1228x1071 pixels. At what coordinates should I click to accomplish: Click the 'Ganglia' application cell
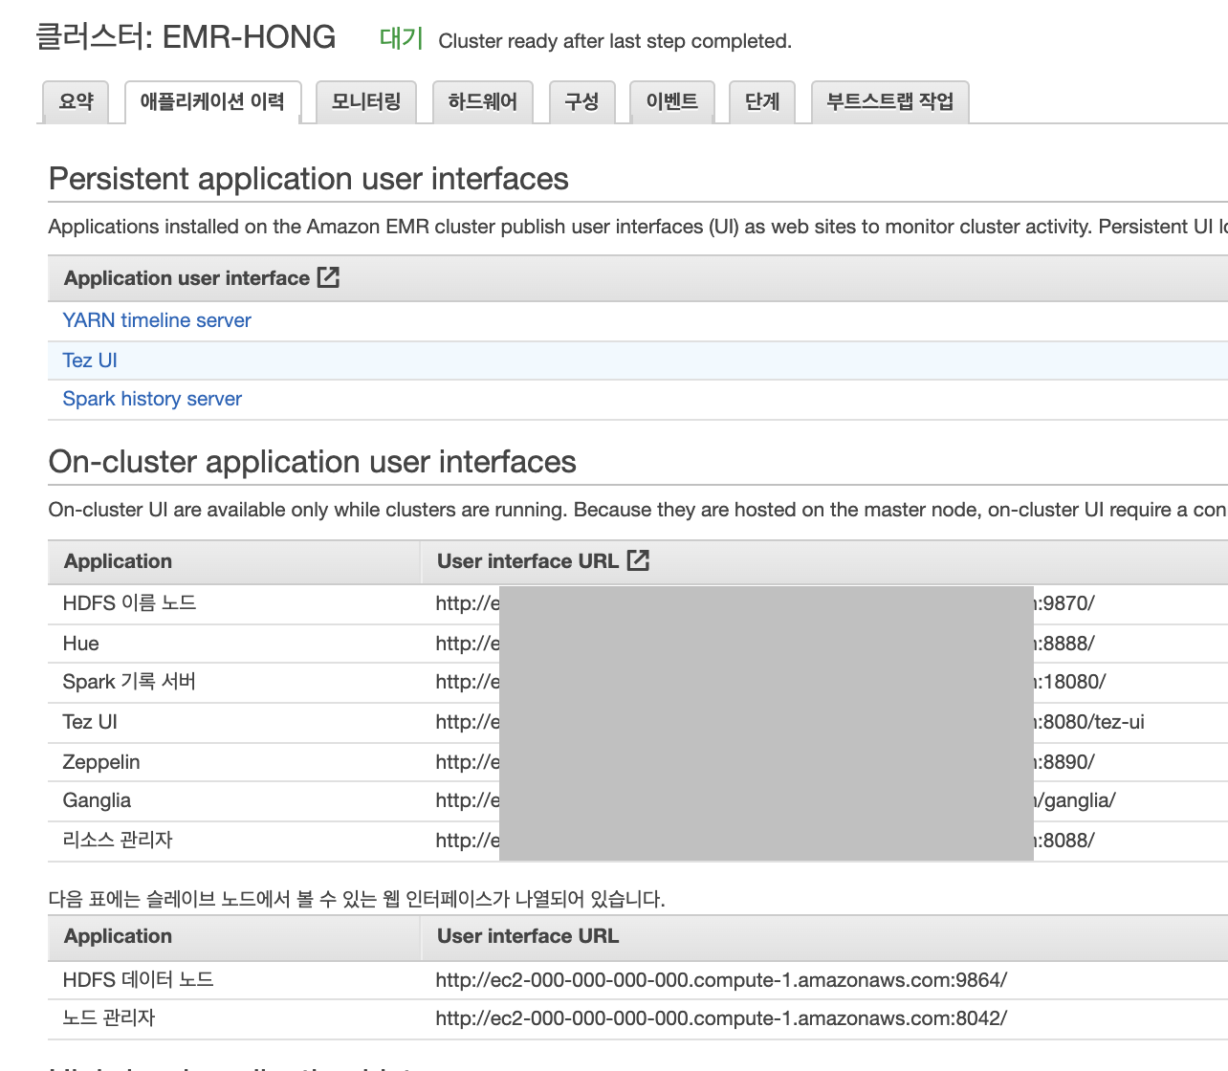[x=97, y=800]
